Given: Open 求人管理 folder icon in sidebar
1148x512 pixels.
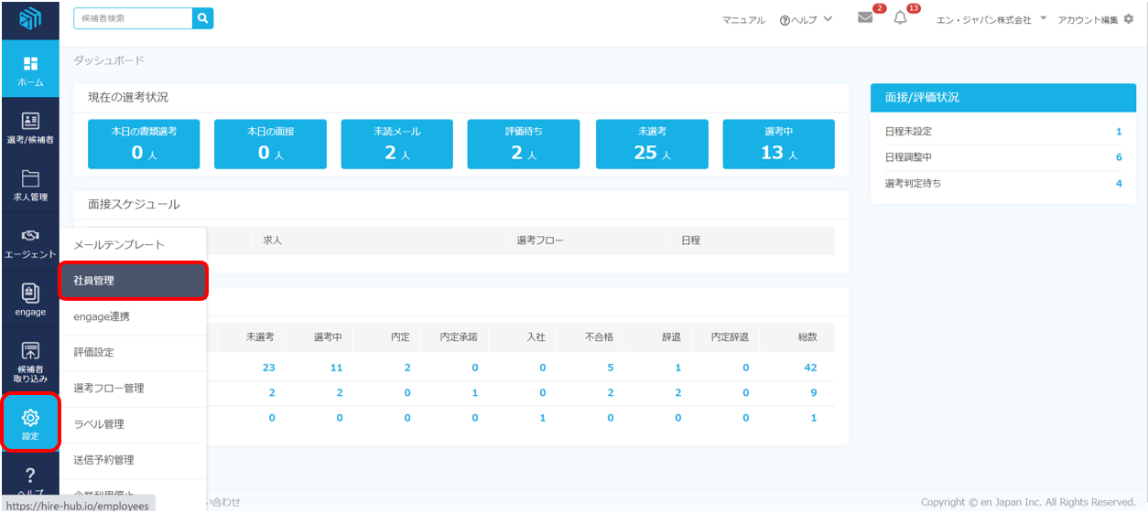Looking at the screenshot, I should pyautogui.click(x=29, y=185).
